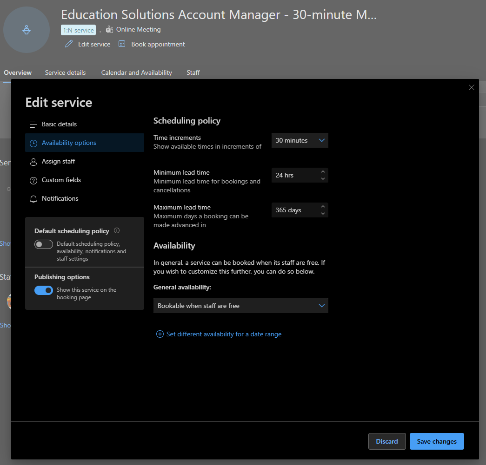Expand the General availability dropdown
486x465 pixels.
click(x=240, y=306)
